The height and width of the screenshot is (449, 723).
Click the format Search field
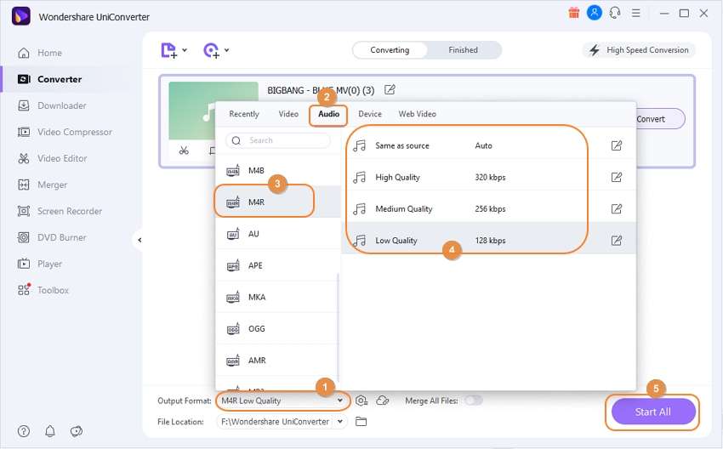pos(278,140)
